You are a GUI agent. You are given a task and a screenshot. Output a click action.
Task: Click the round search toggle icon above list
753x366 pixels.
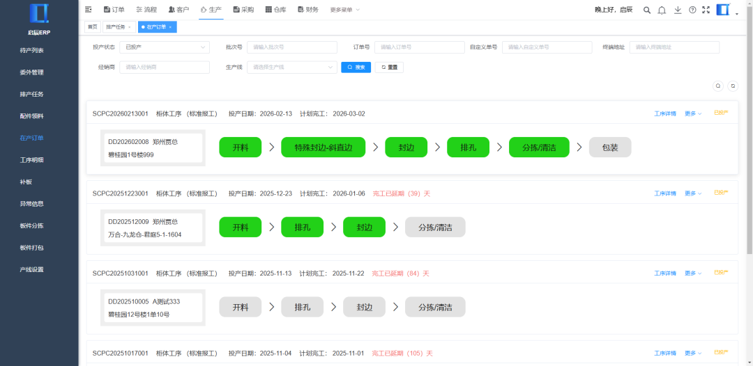click(x=718, y=86)
